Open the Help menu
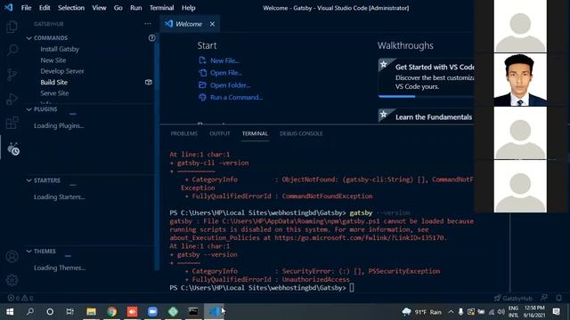The height and width of the screenshot is (320, 570). tap(188, 8)
